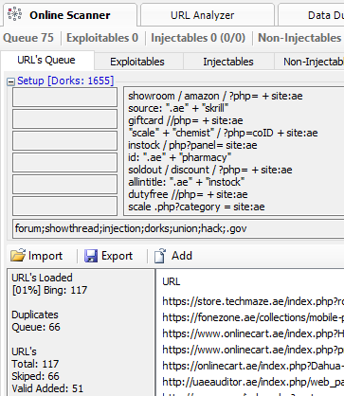Click the Online Scanner tab icon
Viewport: 344px width, 396px height.
(x=14, y=14)
